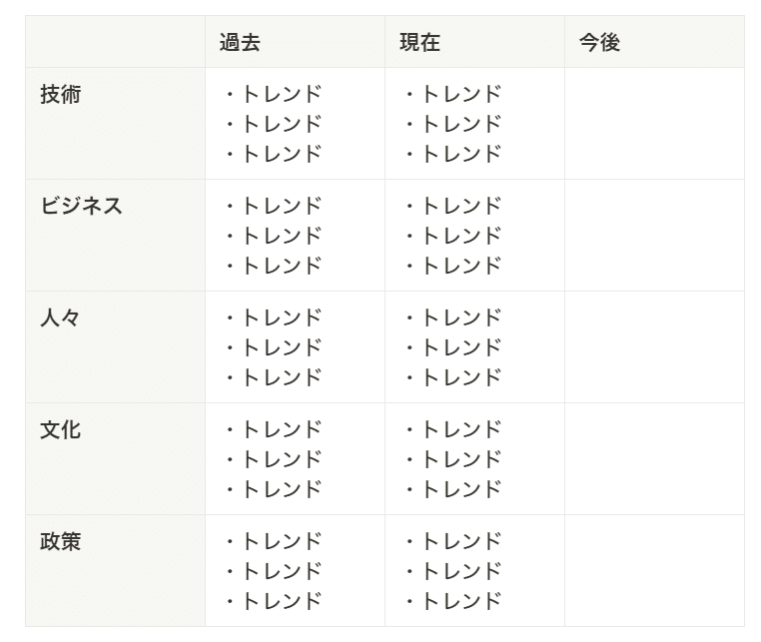
Task: Click the empty 今後 cell for ビジネス
Action: (x=654, y=235)
